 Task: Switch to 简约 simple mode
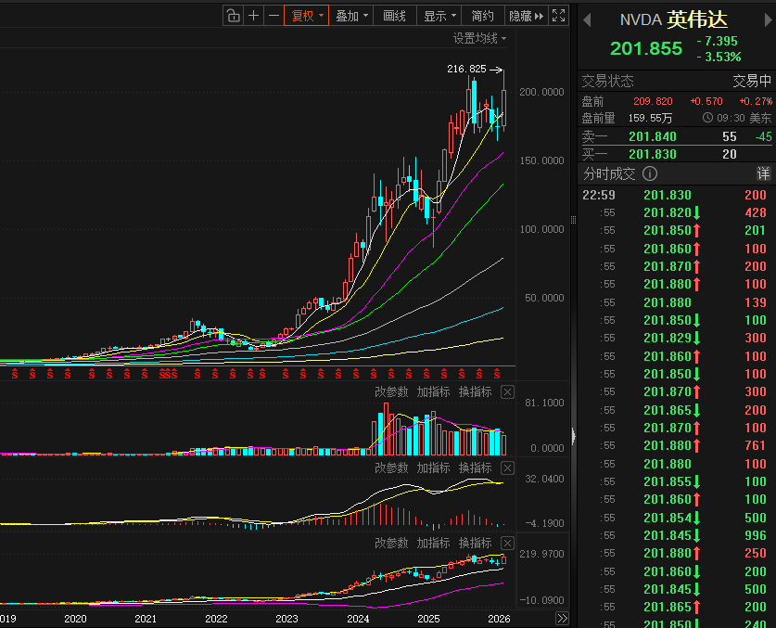coord(482,16)
